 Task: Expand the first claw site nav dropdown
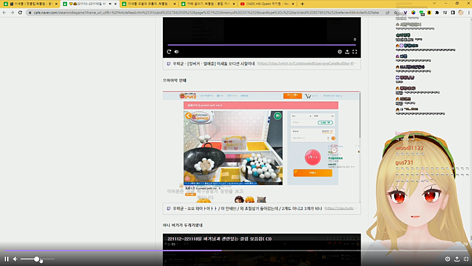[206, 96]
